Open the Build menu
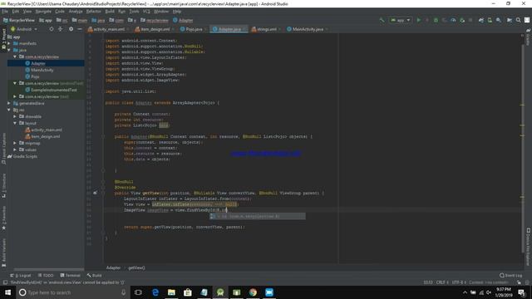 point(110,11)
